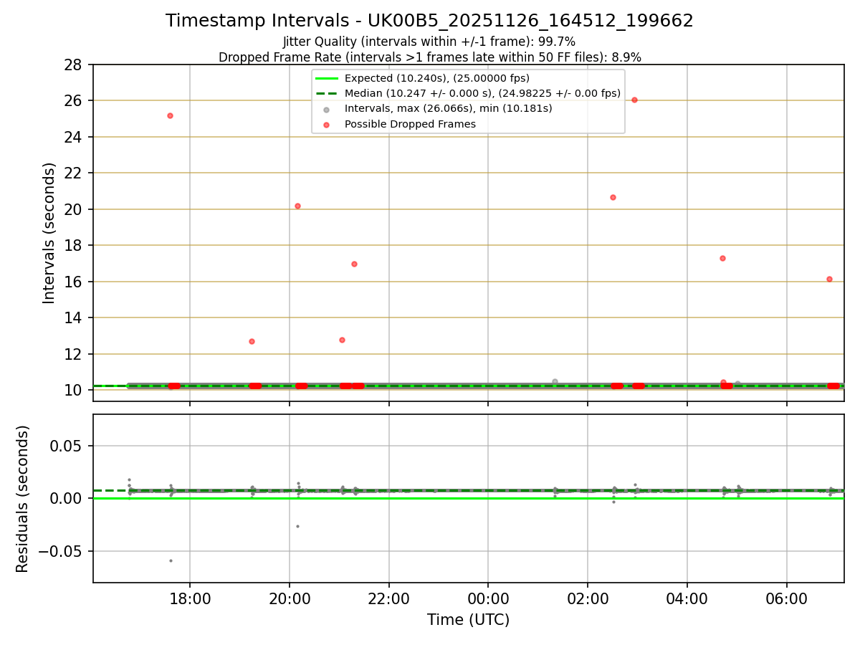Click the 00:00 tick label on time axis

[488, 598]
